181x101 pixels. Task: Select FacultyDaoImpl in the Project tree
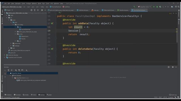tap(25, 29)
